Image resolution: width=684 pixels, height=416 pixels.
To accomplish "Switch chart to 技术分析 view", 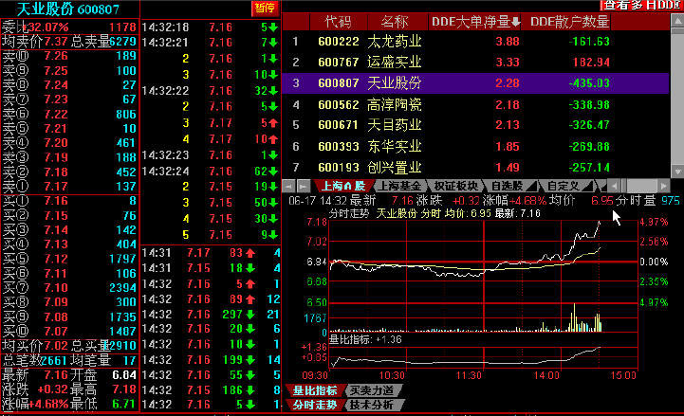I will click(x=370, y=405).
